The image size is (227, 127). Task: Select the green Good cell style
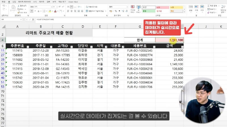[149, 11]
